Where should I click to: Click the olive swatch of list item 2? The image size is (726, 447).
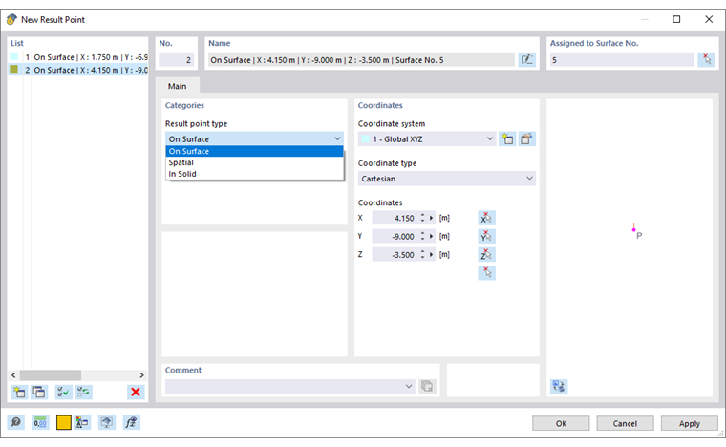pos(14,69)
